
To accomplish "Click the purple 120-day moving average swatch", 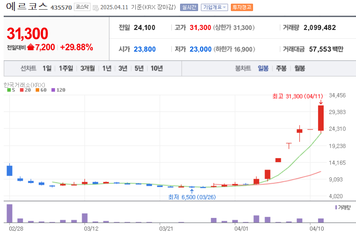I will click(54, 90).
